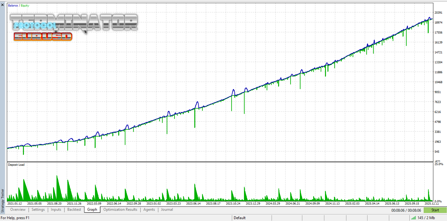Click the 'Default' profile in status bar
This screenshot has height=221, width=447.
pos(240,218)
